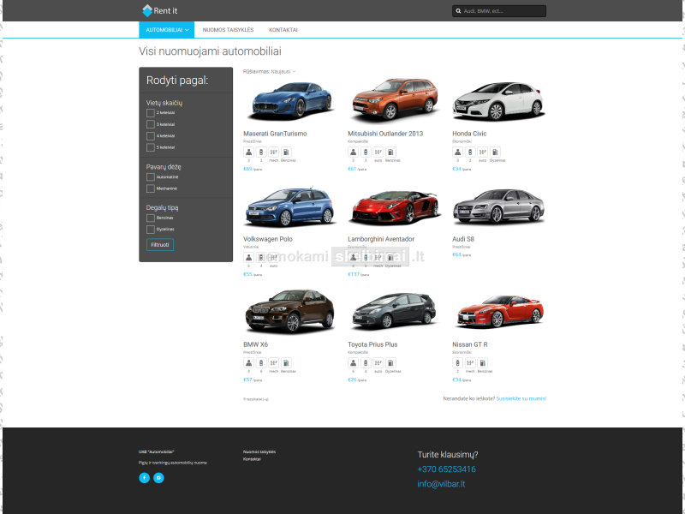Click the fuel pump icon under Toyota Prius Plus
The width and height of the screenshot is (685, 514).
[x=391, y=362]
